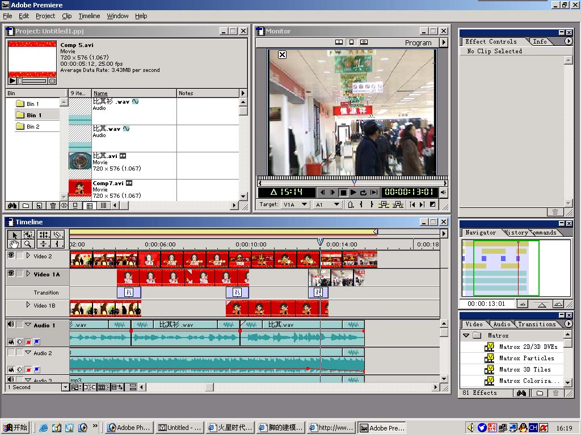
Task: Open the V1A target dropdown
Action: pyautogui.click(x=295, y=204)
